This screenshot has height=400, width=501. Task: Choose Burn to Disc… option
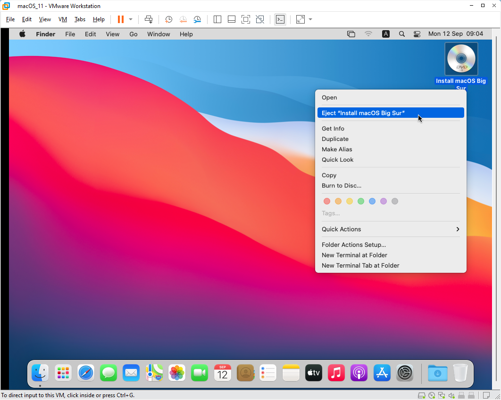(391, 186)
